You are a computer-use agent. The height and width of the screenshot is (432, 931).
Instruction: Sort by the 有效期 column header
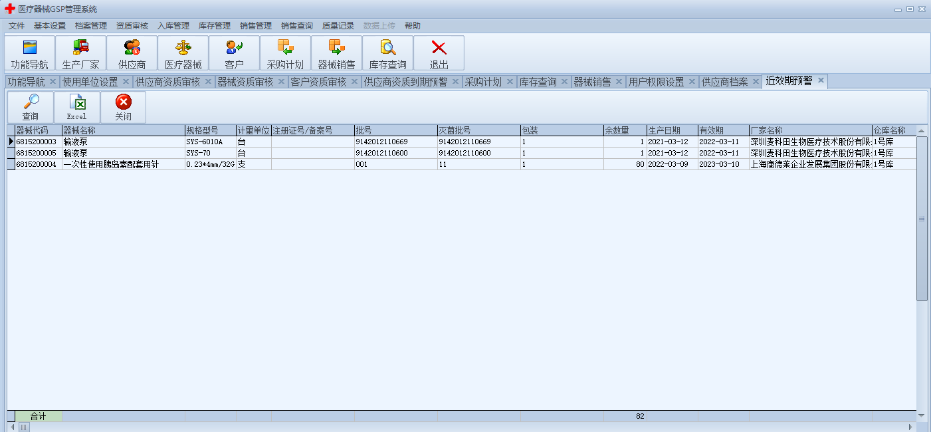(x=722, y=130)
